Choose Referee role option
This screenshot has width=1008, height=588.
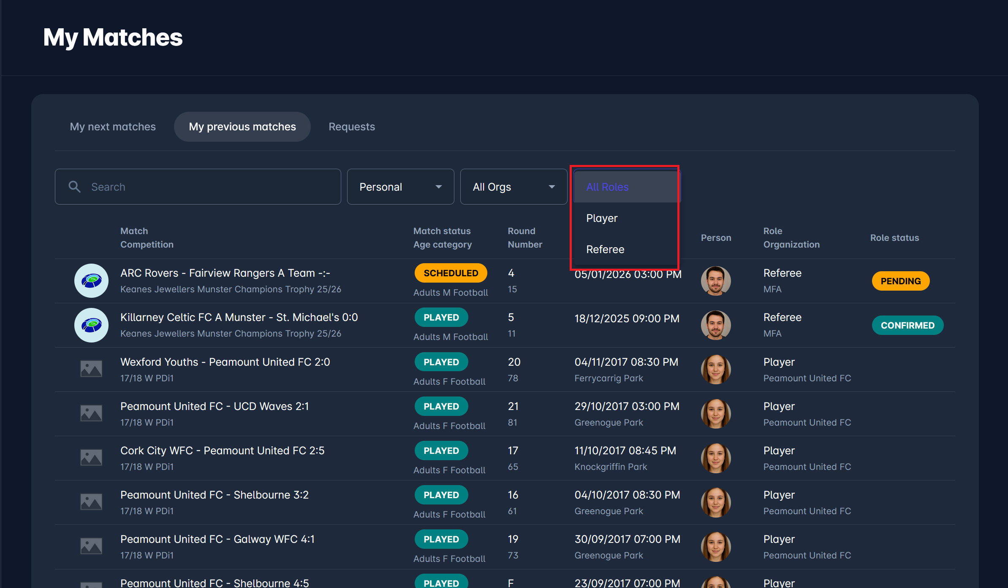click(x=605, y=249)
